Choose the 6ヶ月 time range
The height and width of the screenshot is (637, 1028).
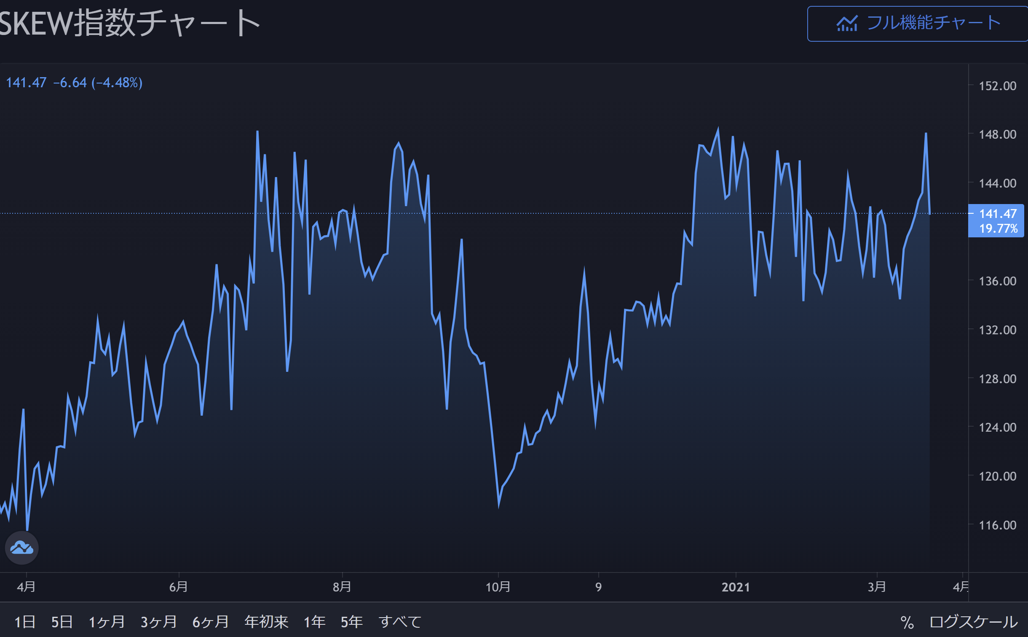210,622
